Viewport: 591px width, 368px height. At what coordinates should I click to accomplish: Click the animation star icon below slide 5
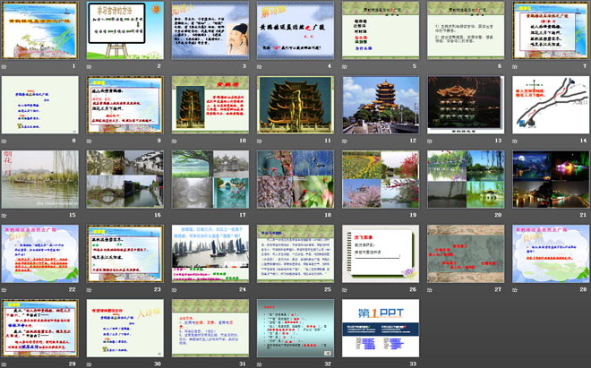click(345, 65)
